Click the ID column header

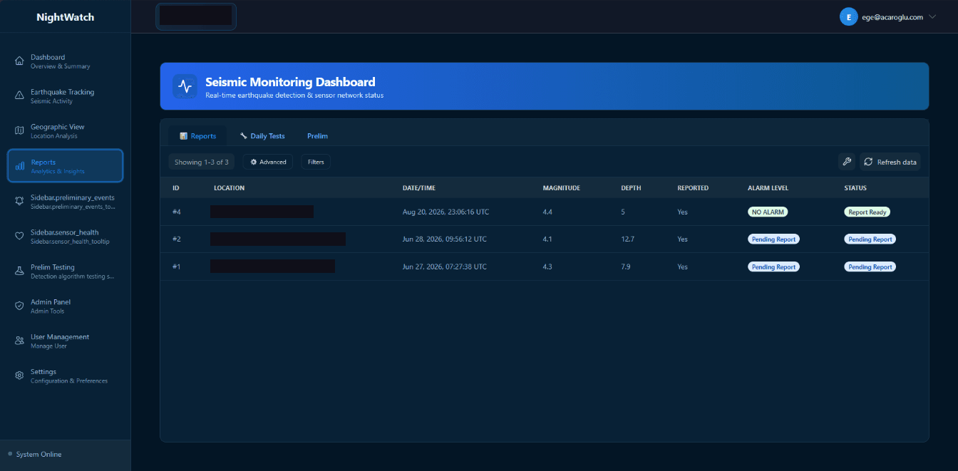(175, 188)
